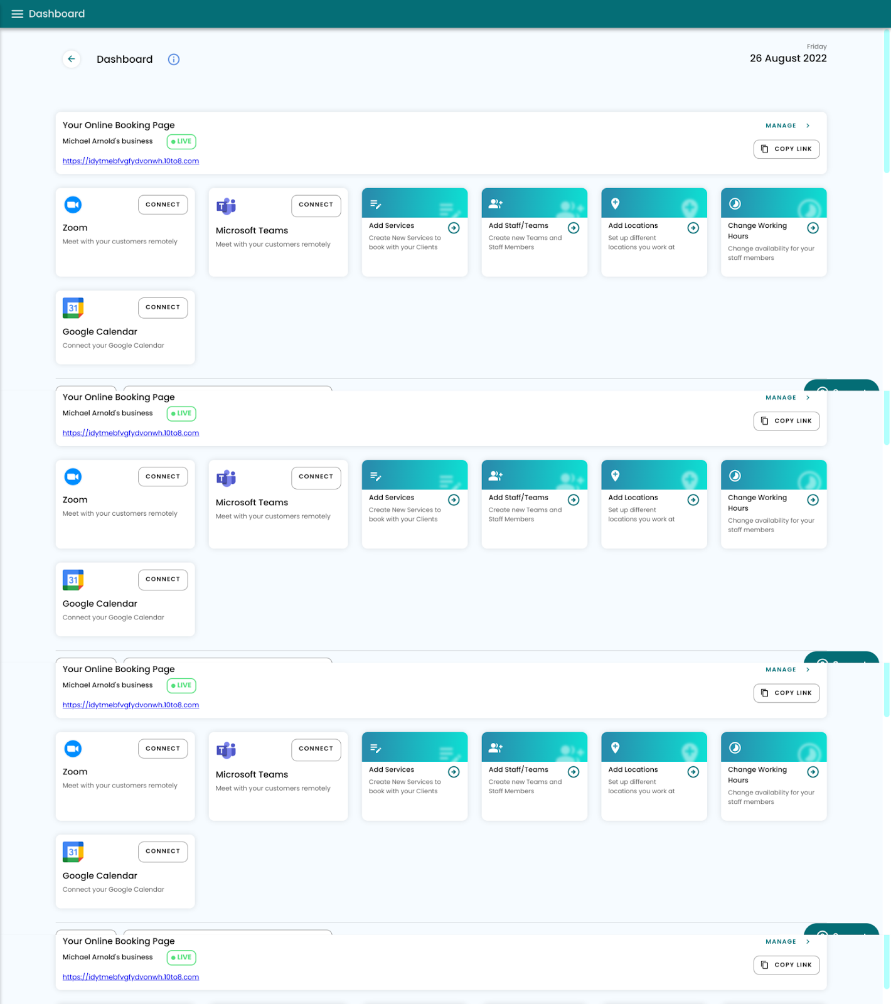Open Add Staff/Teams arrow in the first section
Viewport: 891px width, 1004px height.
(574, 228)
